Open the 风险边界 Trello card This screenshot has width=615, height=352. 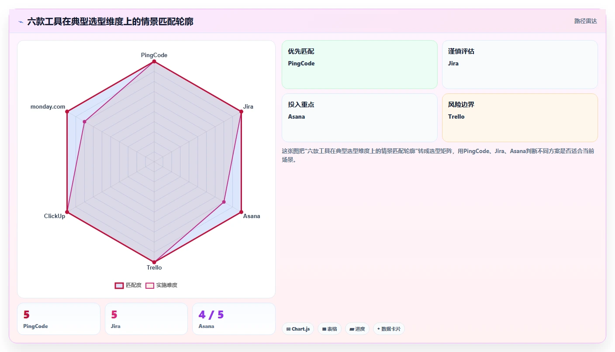pyautogui.click(x=520, y=118)
